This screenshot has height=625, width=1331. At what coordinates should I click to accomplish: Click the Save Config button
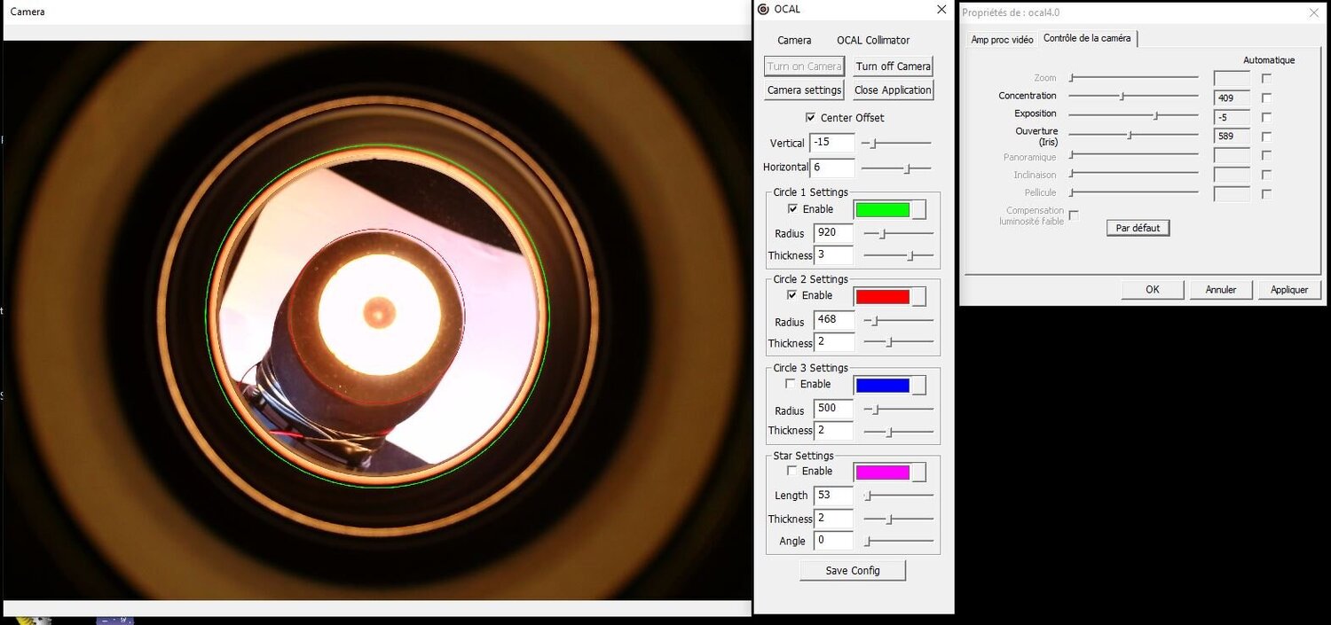853,571
